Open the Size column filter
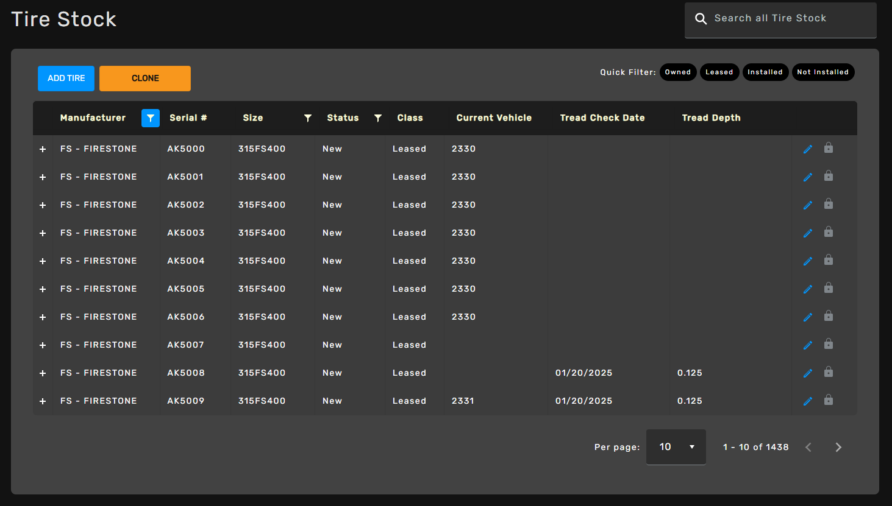This screenshot has width=892, height=506. (x=308, y=118)
